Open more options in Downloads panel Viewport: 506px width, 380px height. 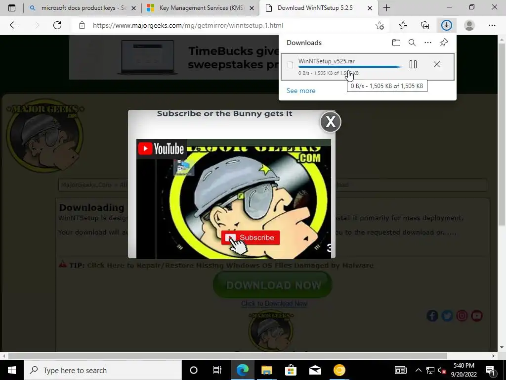pyautogui.click(x=428, y=43)
